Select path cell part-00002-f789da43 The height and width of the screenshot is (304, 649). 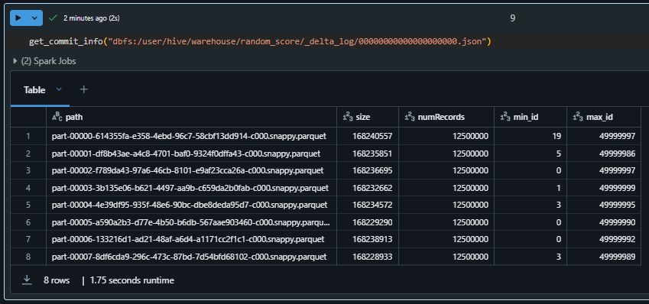[x=191, y=170]
